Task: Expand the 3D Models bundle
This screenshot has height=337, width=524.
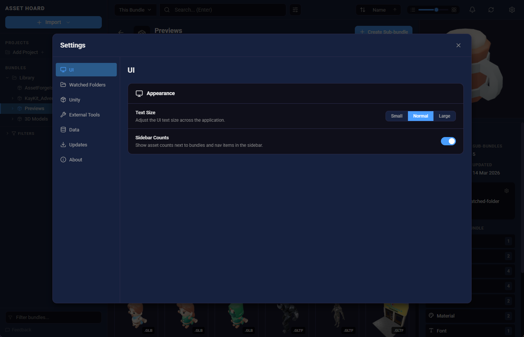Action: coord(12,119)
